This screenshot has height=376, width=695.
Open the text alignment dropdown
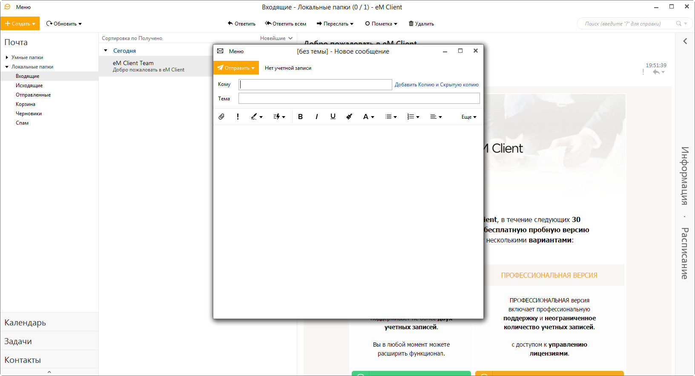coord(436,117)
